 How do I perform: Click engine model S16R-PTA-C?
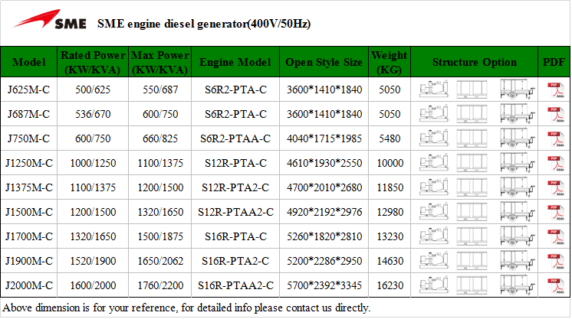(x=235, y=236)
